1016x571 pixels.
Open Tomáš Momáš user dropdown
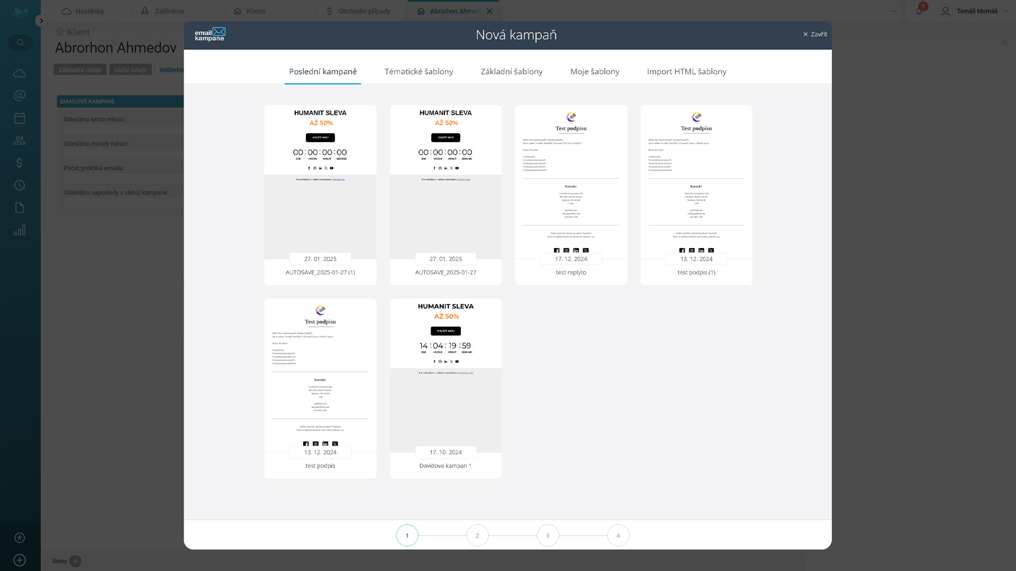click(976, 11)
